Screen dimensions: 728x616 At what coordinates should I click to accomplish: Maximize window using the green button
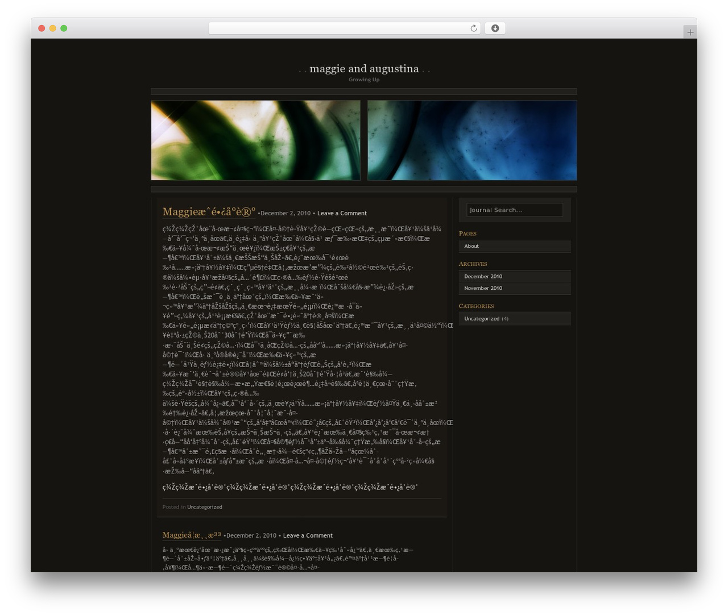[64, 28]
